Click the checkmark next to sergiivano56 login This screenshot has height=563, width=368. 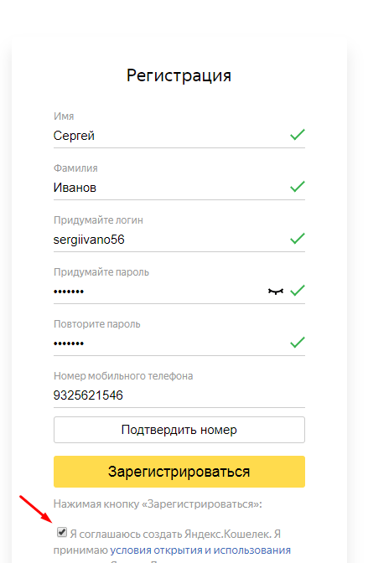298,239
